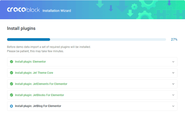Click the check icon beside JetBlocks For Elementor

11,95
